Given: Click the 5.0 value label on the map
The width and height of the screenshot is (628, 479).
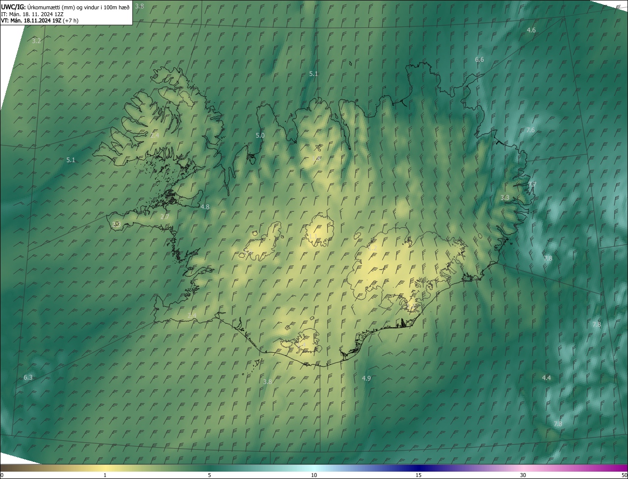Looking at the screenshot, I should pos(260,136).
